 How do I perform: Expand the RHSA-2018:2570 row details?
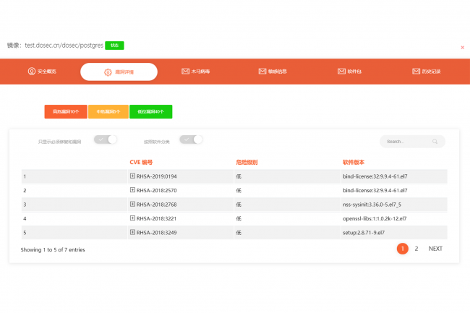pyautogui.click(x=132, y=189)
